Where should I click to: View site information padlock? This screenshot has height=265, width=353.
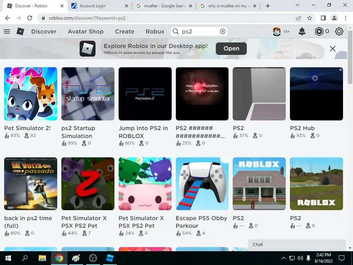pyautogui.click(x=43, y=18)
